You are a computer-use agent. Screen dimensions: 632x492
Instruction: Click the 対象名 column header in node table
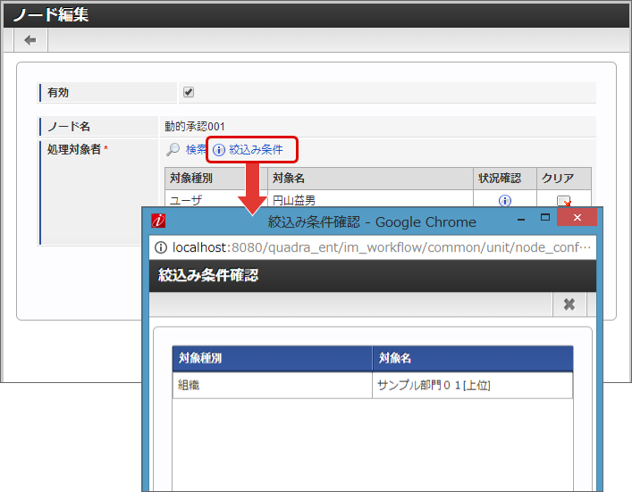[x=370, y=179]
